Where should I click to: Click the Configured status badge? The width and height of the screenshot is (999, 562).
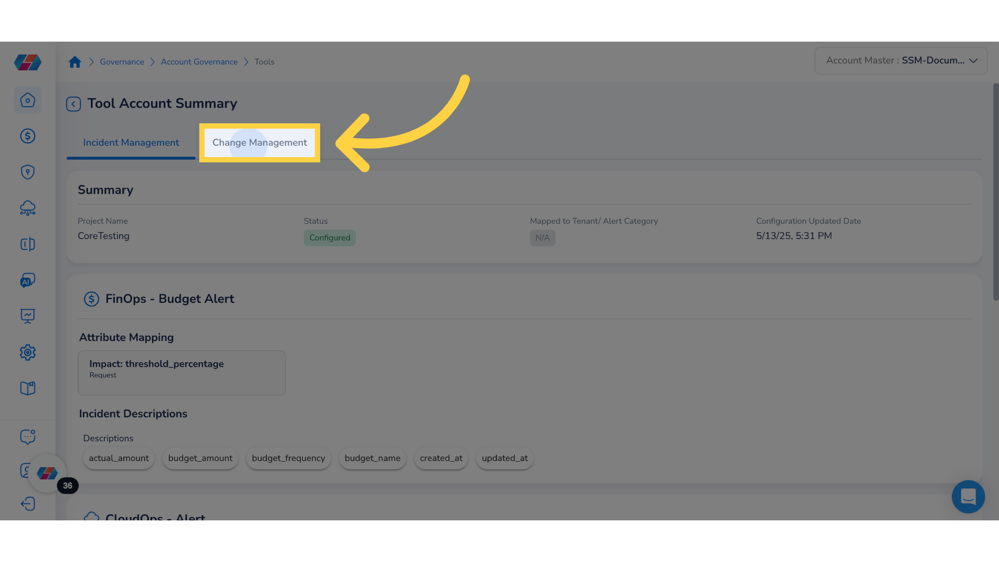click(330, 238)
